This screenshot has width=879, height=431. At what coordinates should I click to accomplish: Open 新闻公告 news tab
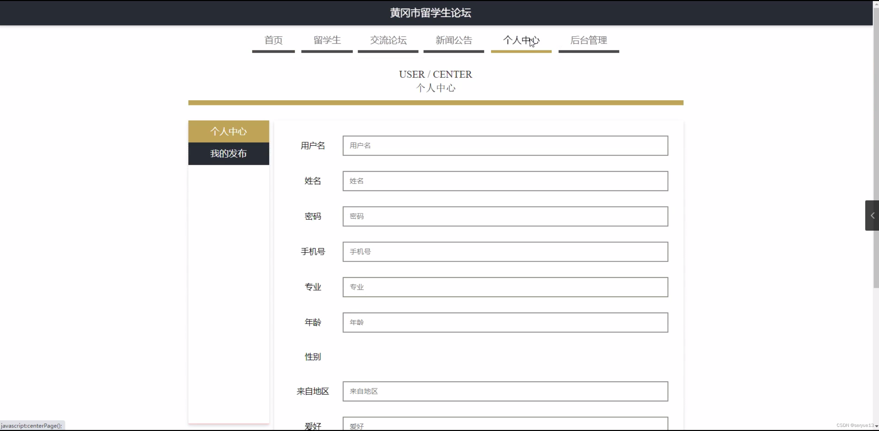click(x=454, y=40)
